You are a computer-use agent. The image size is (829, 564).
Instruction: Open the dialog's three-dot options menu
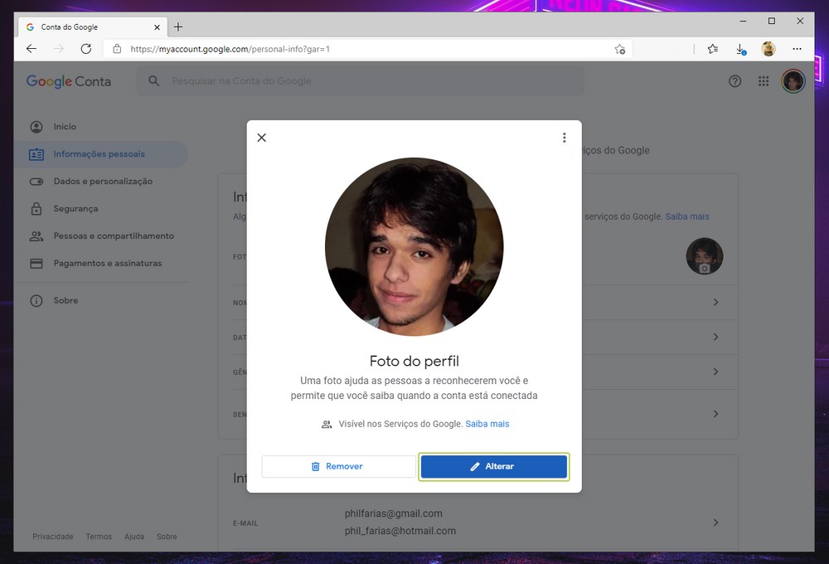[564, 138]
